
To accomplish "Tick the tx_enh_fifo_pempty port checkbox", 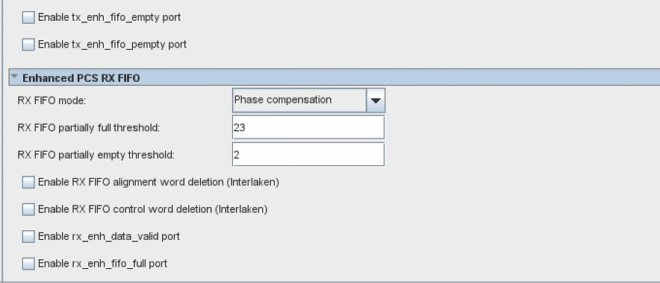I will click(x=28, y=44).
